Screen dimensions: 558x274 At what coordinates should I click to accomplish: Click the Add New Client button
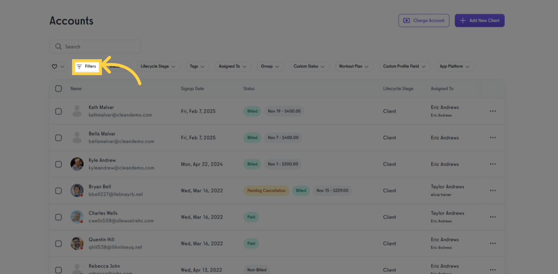pyautogui.click(x=480, y=20)
